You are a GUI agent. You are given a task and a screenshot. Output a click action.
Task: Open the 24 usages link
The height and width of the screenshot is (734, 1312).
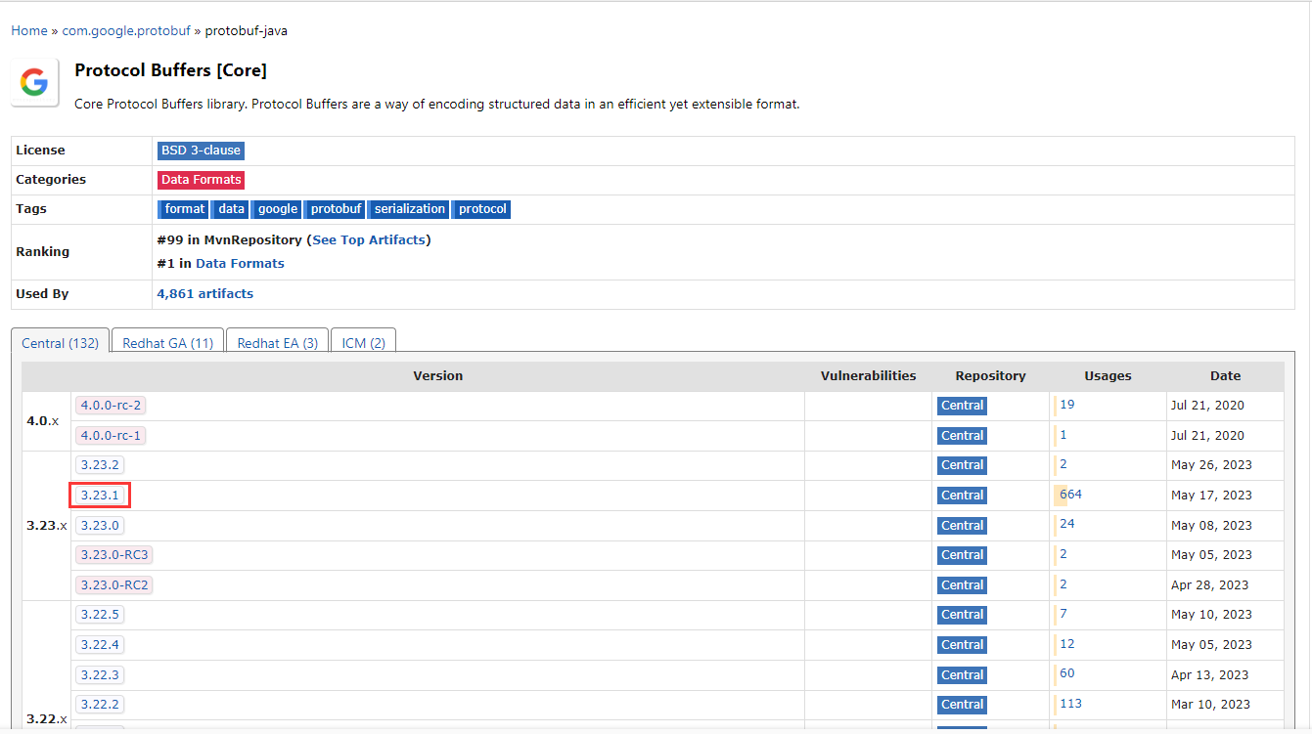[x=1066, y=524]
